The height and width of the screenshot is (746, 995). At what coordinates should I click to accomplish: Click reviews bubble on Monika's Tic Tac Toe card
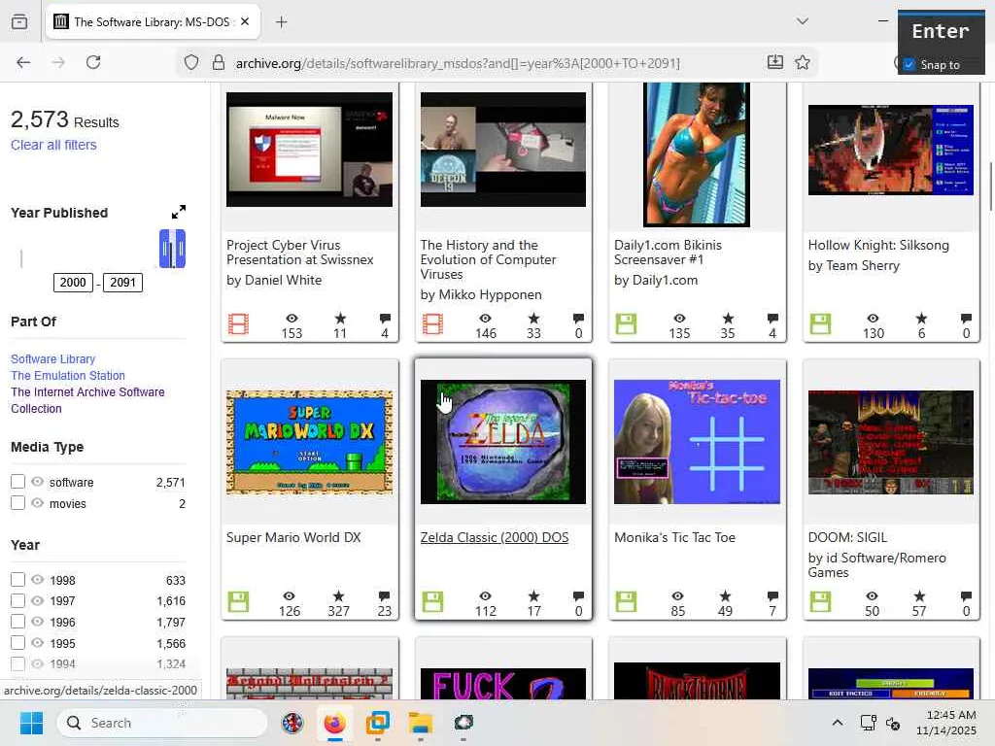point(772,595)
